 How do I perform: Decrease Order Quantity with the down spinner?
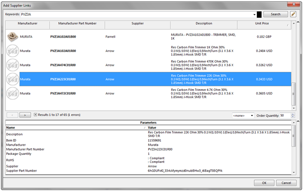[293, 117]
